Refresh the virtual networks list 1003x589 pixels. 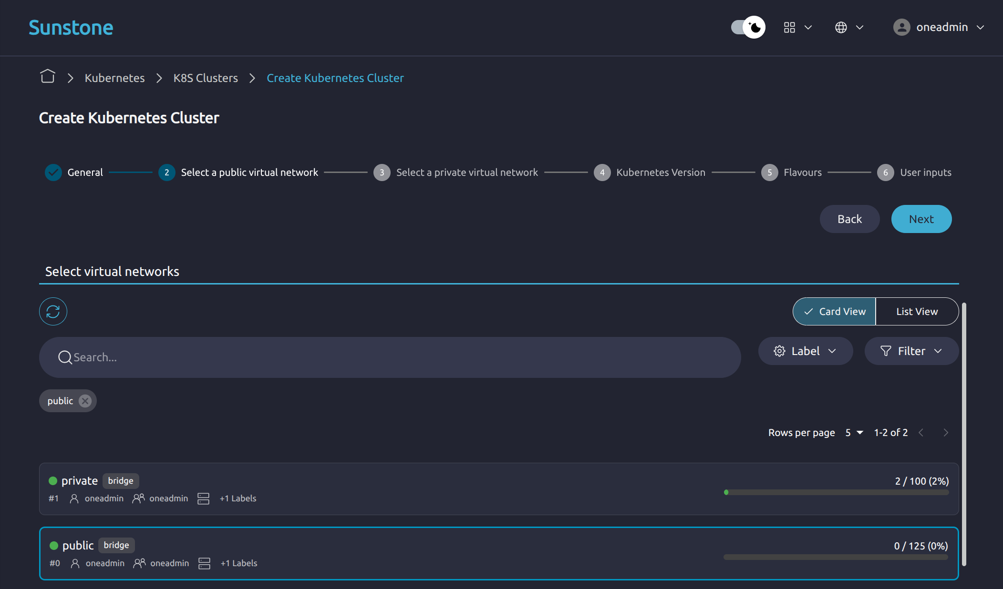click(x=53, y=312)
